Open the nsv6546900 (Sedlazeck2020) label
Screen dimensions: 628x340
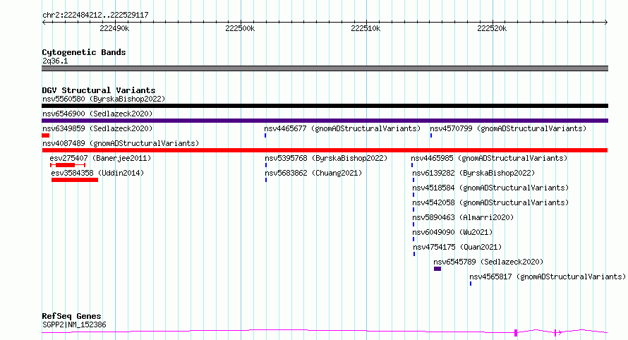pos(97,114)
